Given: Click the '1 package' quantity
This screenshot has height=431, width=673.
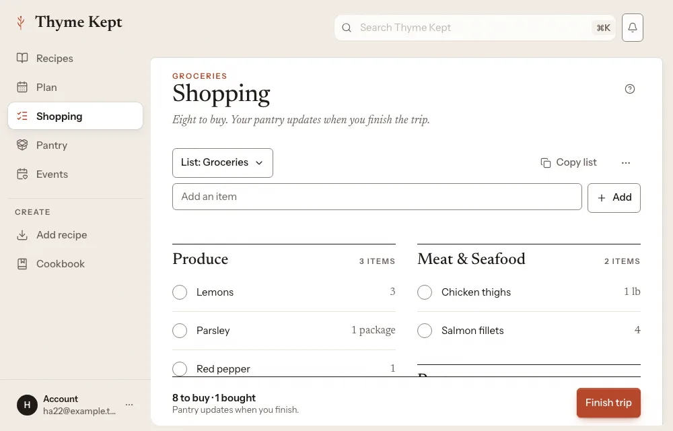Looking at the screenshot, I should [x=373, y=330].
